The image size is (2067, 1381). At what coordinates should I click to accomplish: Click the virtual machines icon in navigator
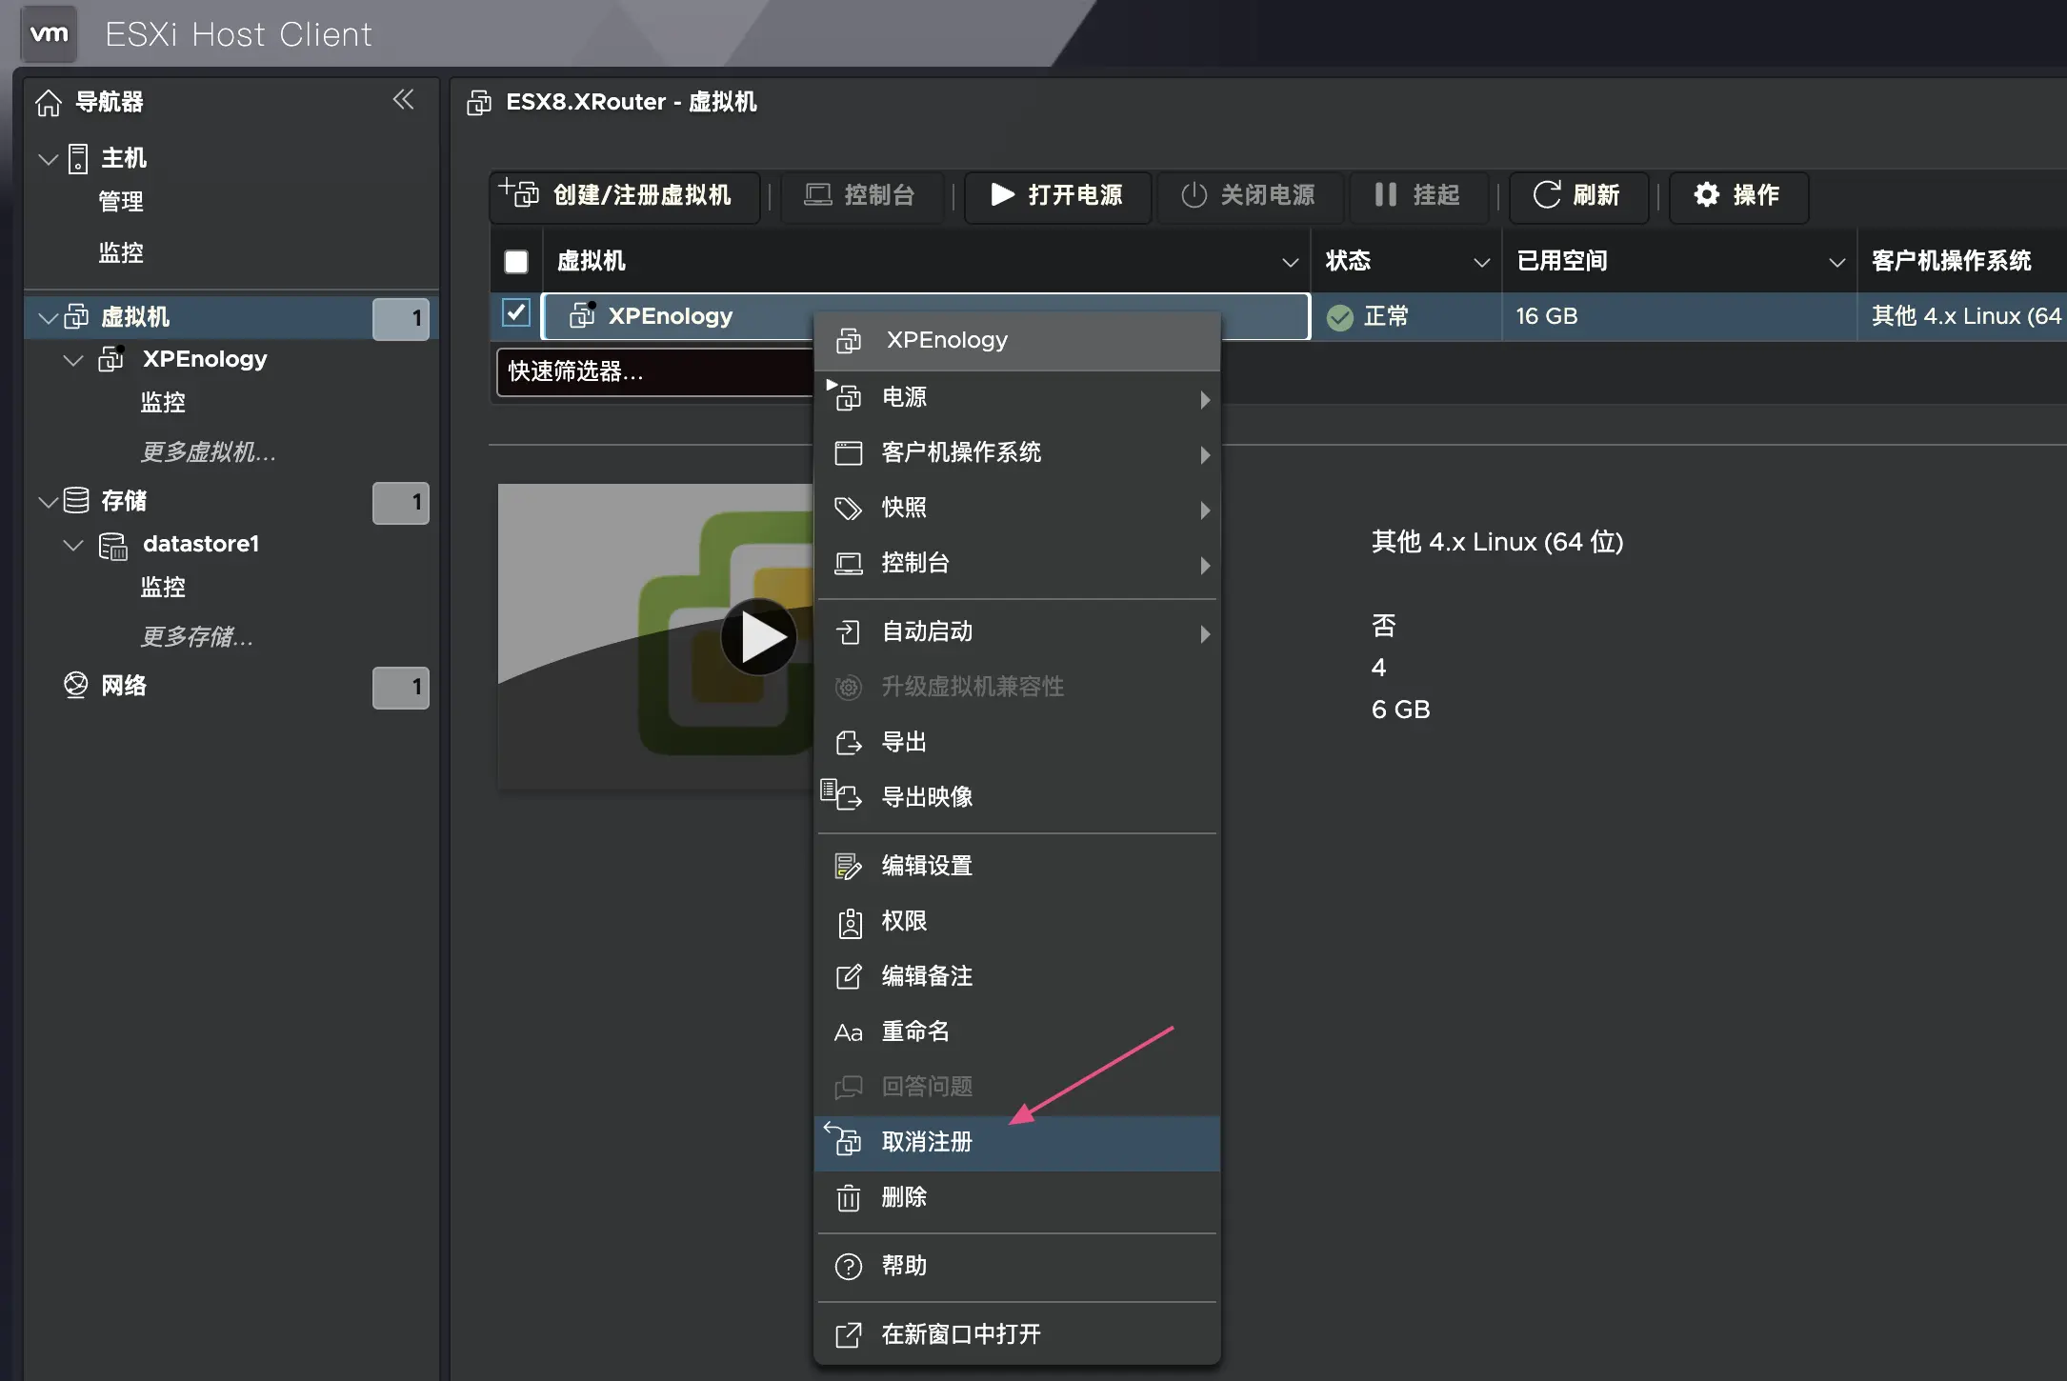tap(76, 317)
